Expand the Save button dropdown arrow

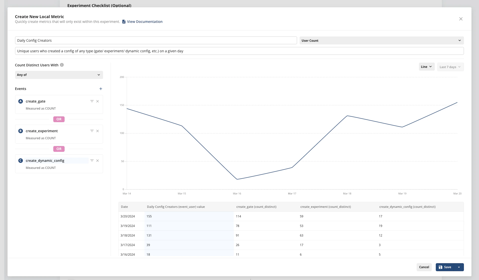click(459, 267)
